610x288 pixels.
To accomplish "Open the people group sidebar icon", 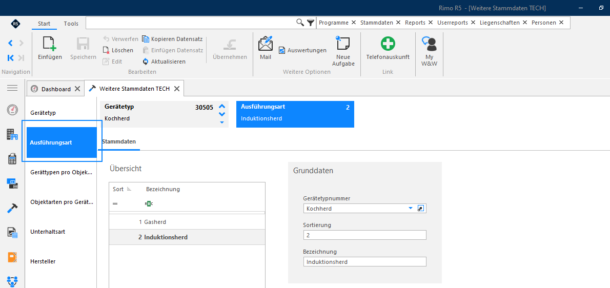I will (12, 281).
